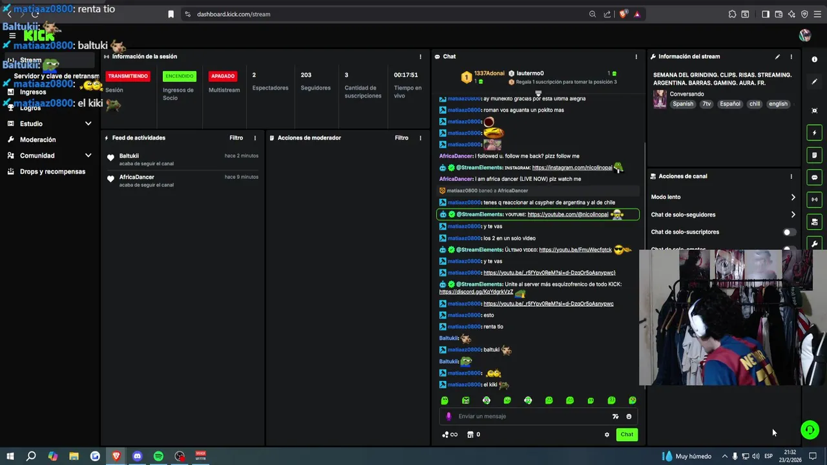Click the 1337Adonai top gifter name
This screenshot has height=465, width=827.
point(489,74)
